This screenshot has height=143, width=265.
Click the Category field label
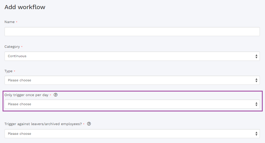(x=12, y=47)
